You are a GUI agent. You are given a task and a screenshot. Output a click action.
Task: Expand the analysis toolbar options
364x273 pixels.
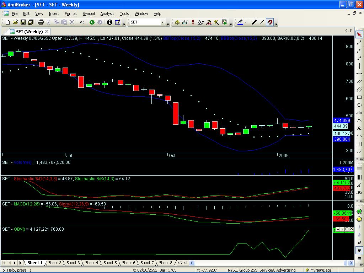(x=230, y=23)
